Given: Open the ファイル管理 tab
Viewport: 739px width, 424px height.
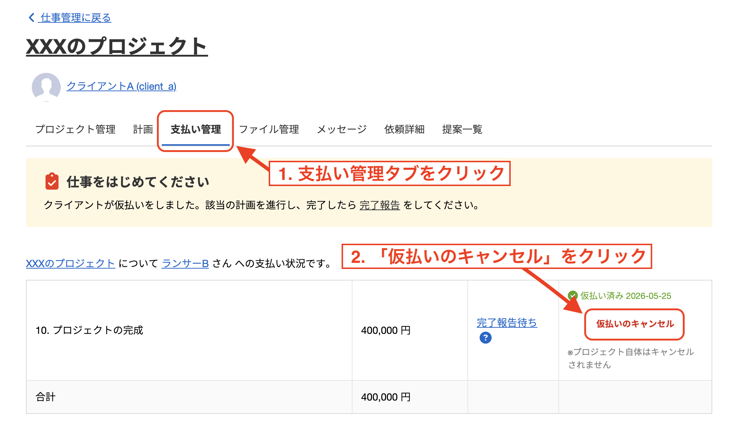Looking at the screenshot, I should [269, 129].
